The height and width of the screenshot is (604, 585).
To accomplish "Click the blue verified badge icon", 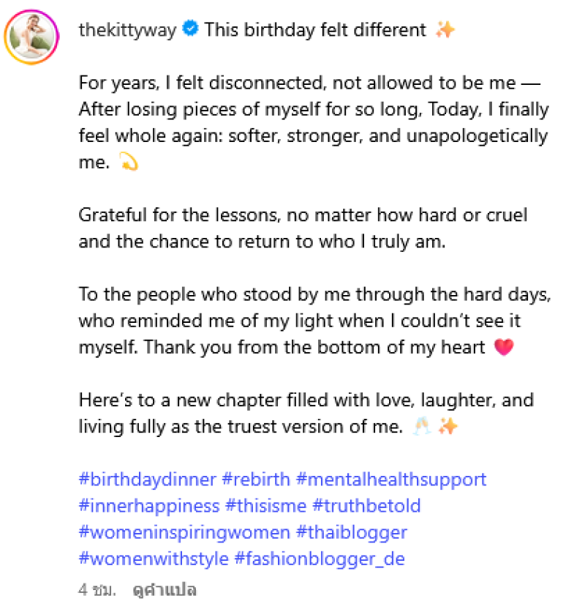I will (x=189, y=30).
